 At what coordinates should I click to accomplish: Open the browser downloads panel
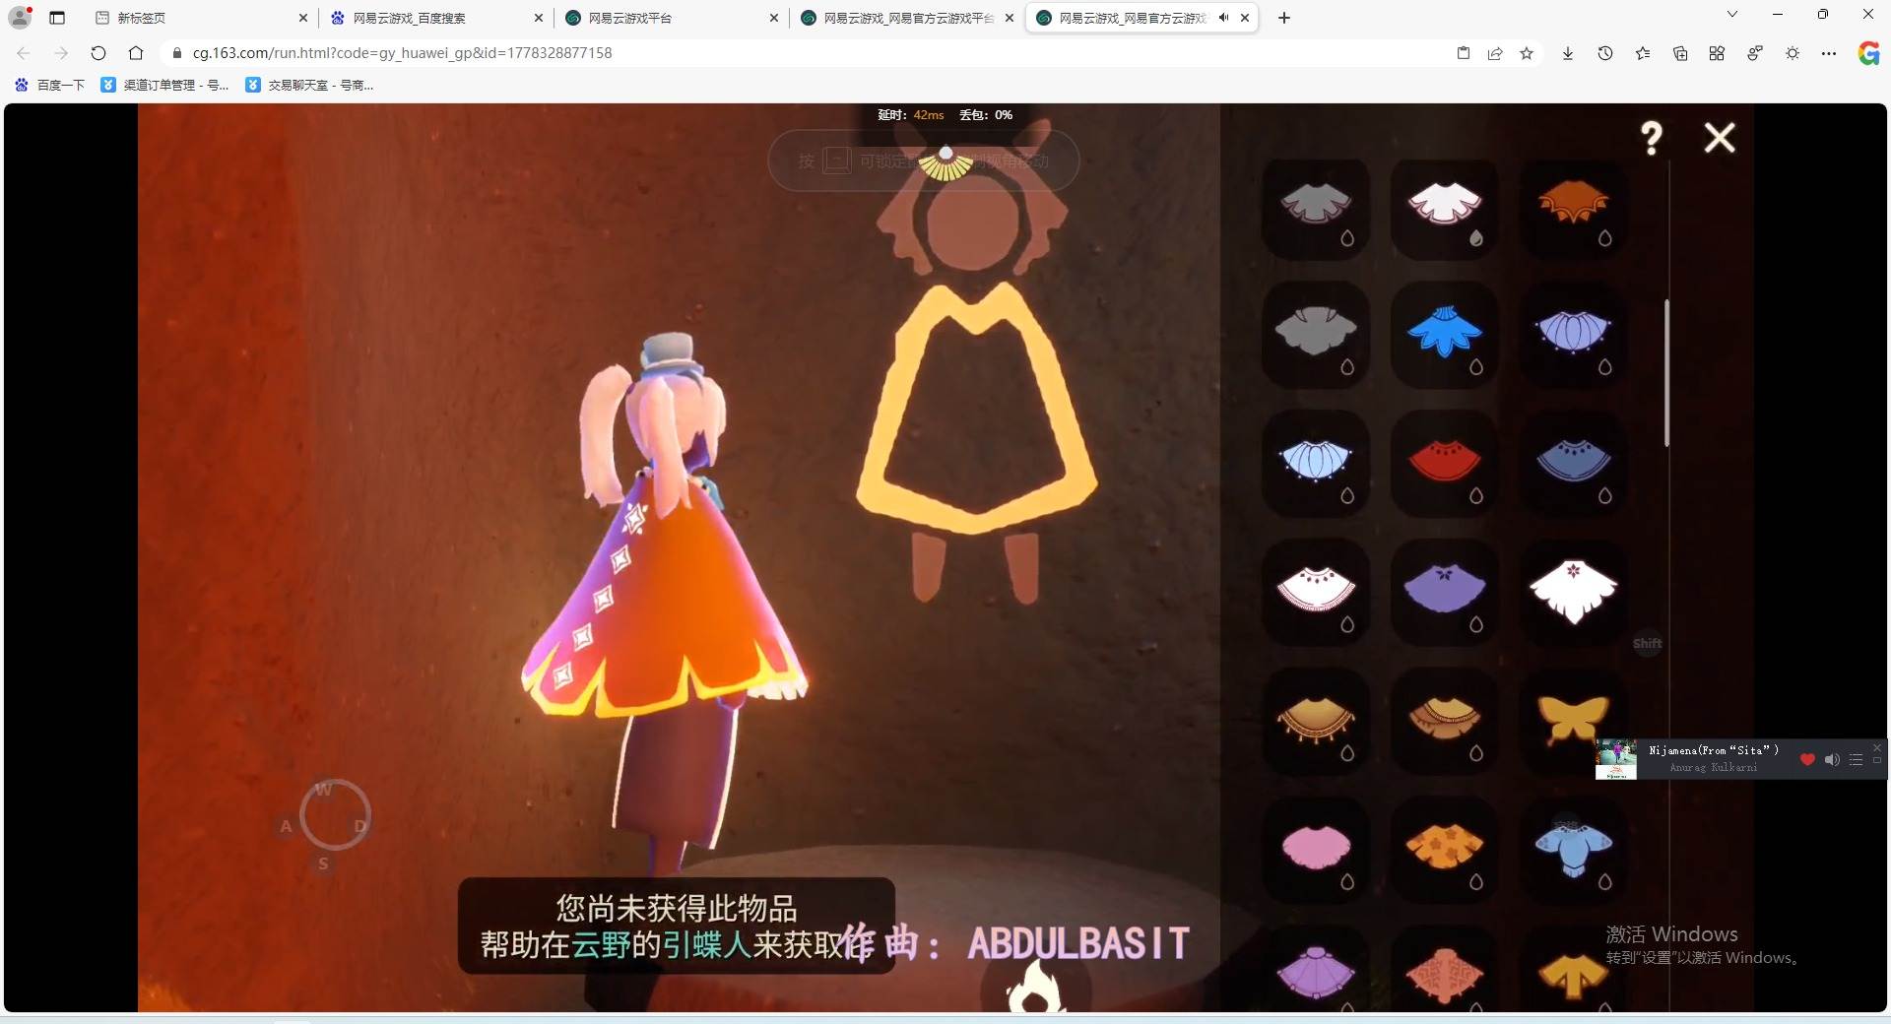point(1568,53)
